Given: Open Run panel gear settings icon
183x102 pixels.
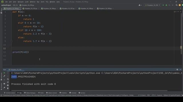Looking at the screenshot, I should point(177,69).
